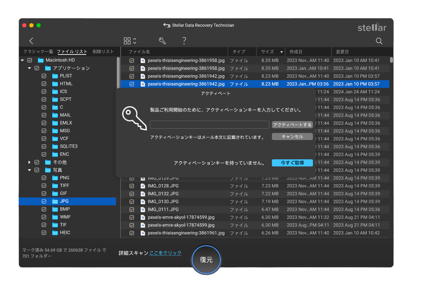Viewport: 434px width, 297px height.
Task: Toggle the 写真 checkbox
Action: point(37,170)
